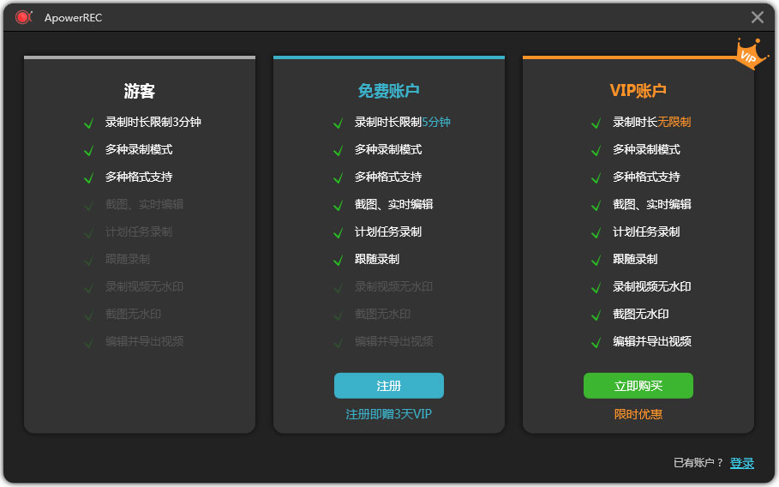
Task: Click checkmark beside VIP 编辑并导出视频
Action: pos(596,342)
